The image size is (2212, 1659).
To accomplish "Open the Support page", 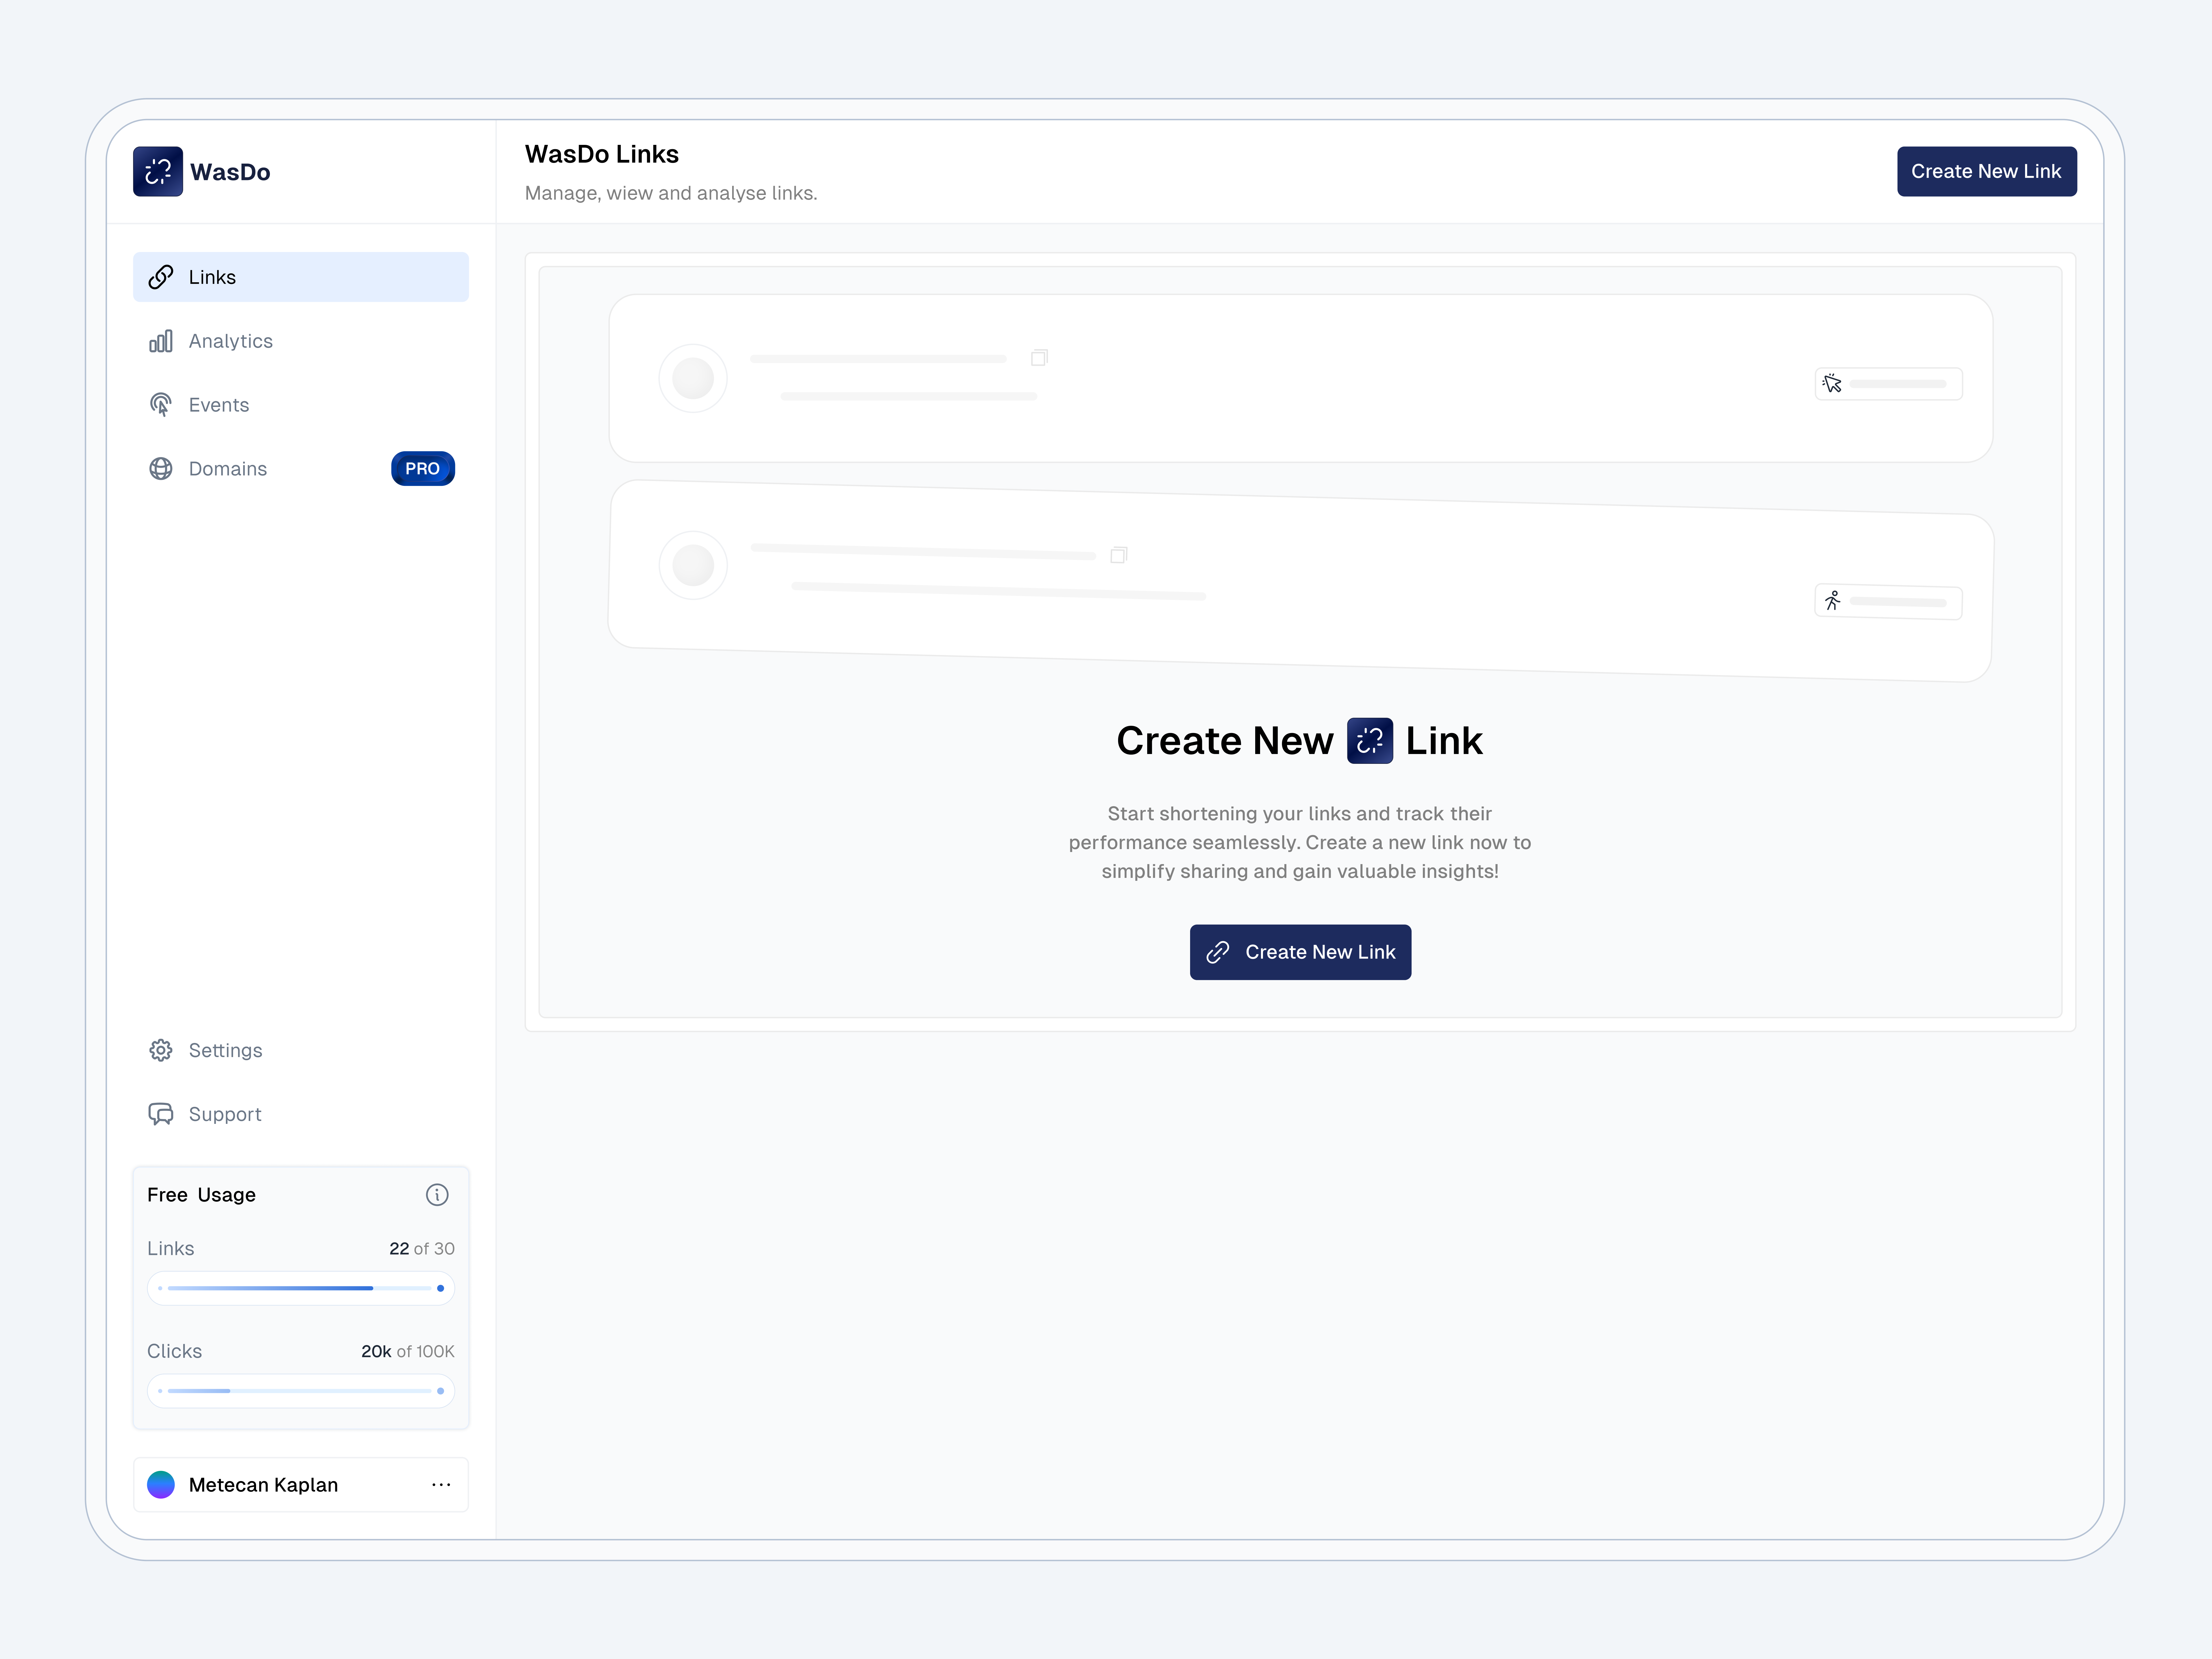I will pos(301,1114).
